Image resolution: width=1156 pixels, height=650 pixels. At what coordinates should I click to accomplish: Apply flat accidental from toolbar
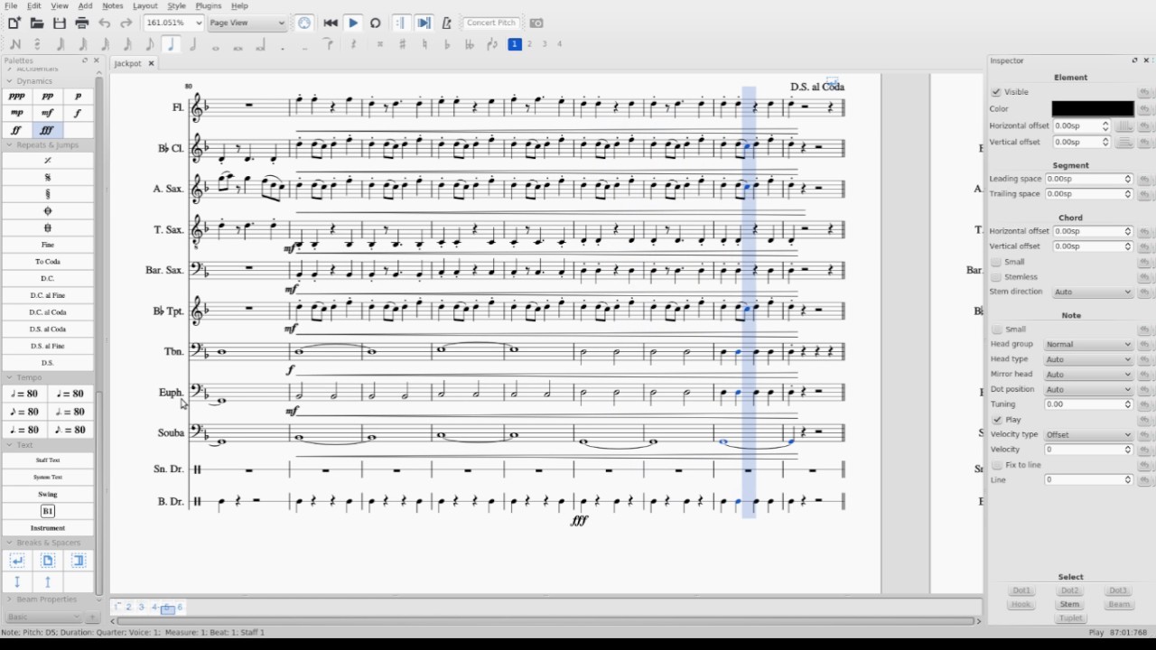pyautogui.click(x=447, y=43)
